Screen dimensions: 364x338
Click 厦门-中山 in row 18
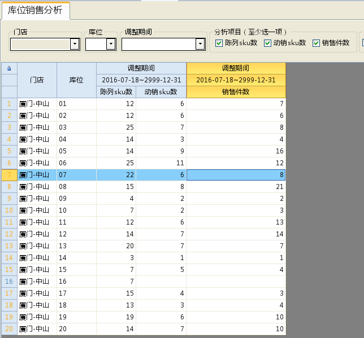37,305
